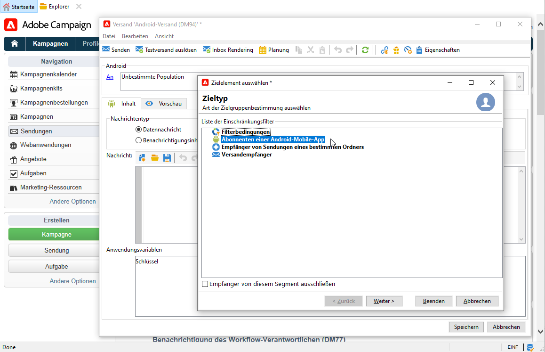The image size is (545, 352).
Task: Open the Kampagnen main tab
Action: 50,43
